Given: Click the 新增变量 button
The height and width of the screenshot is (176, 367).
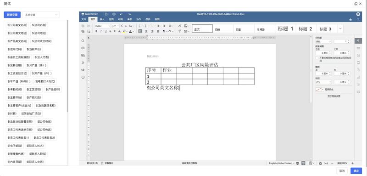Looking at the screenshot, I should coord(12,15).
